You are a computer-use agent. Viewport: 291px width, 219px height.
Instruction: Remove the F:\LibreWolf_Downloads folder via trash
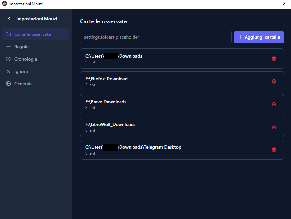tap(274, 127)
